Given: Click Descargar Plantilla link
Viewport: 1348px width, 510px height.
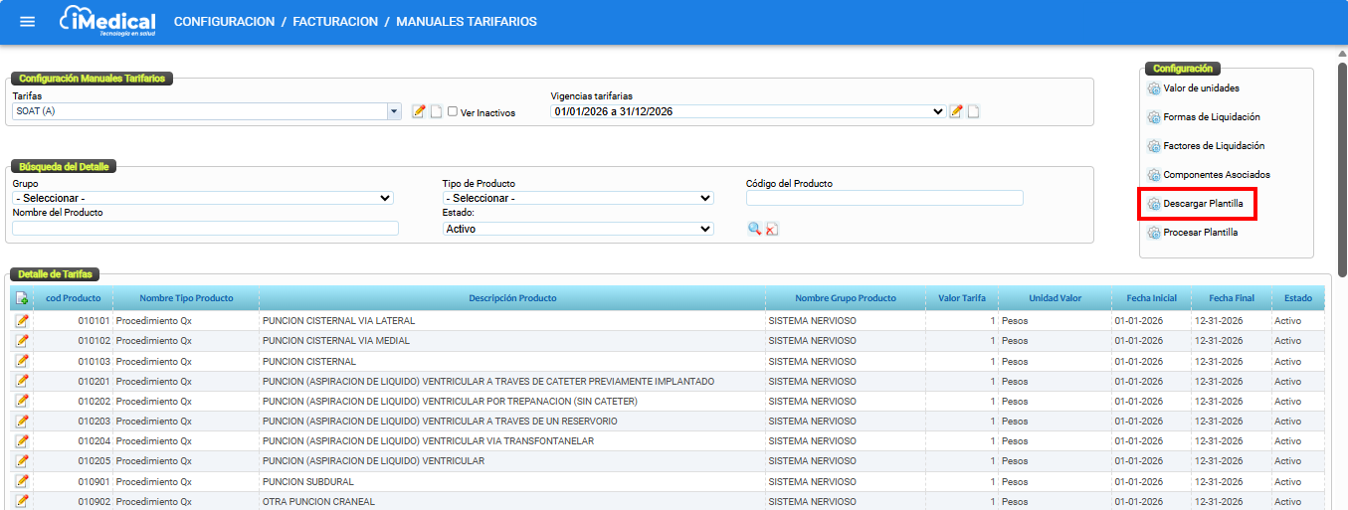Looking at the screenshot, I should tap(1202, 204).
